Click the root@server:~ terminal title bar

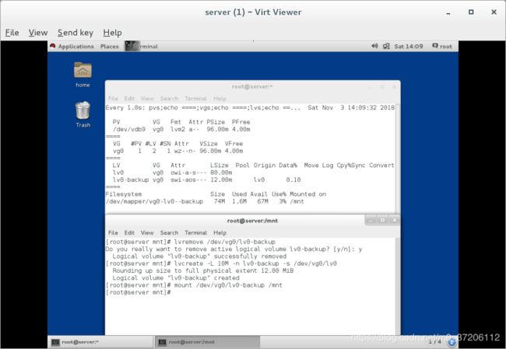click(252, 87)
